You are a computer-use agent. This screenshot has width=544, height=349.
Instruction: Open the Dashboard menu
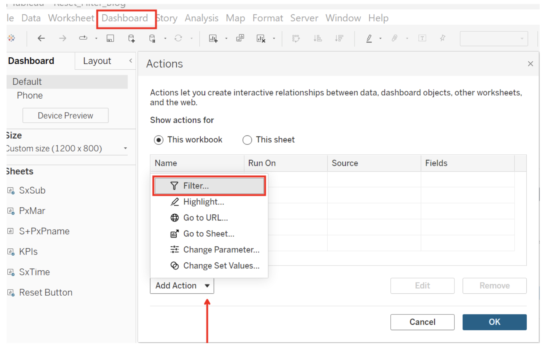124,18
